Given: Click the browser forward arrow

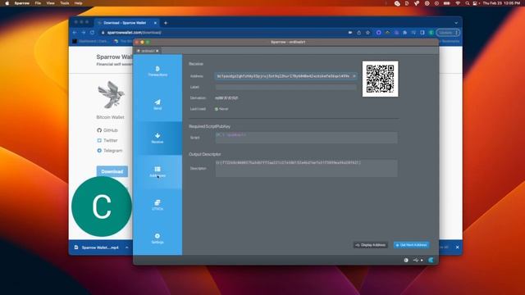Looking at the screenshot, I should pos(84,33).
